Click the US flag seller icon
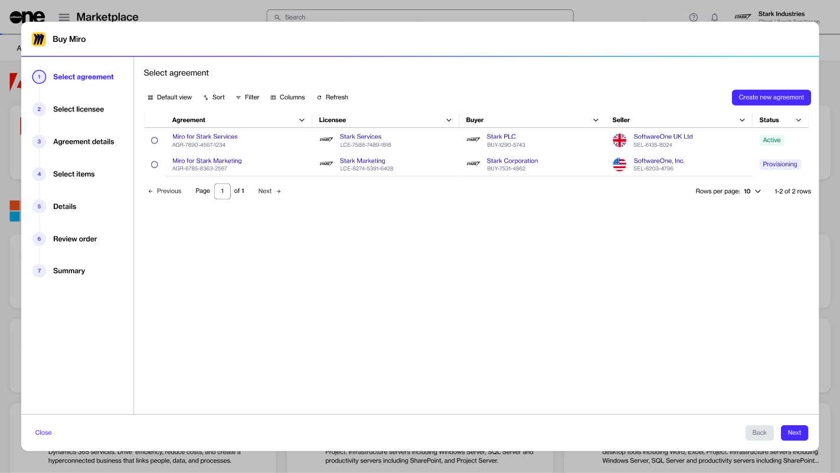 [x=619, y=165]
